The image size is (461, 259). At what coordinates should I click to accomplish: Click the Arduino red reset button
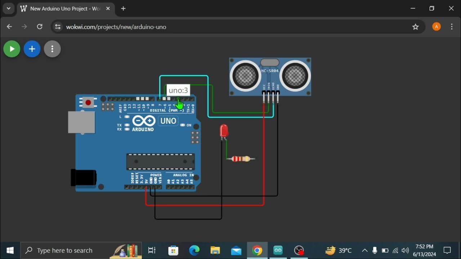pyautogui.click(x=88, y=103)
